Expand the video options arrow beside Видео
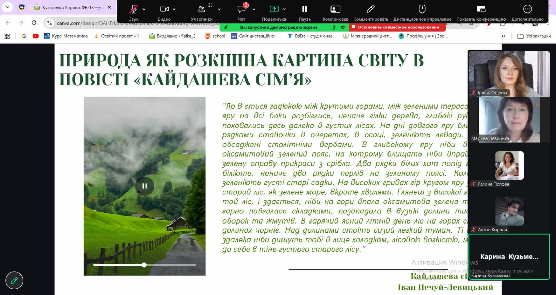 [x=174, y=9]
